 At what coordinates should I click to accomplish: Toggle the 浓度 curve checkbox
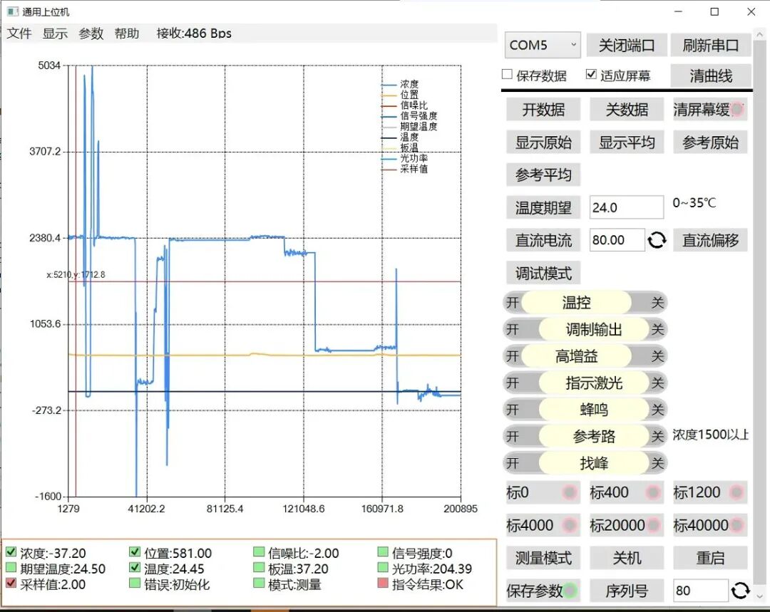(11, 553)
